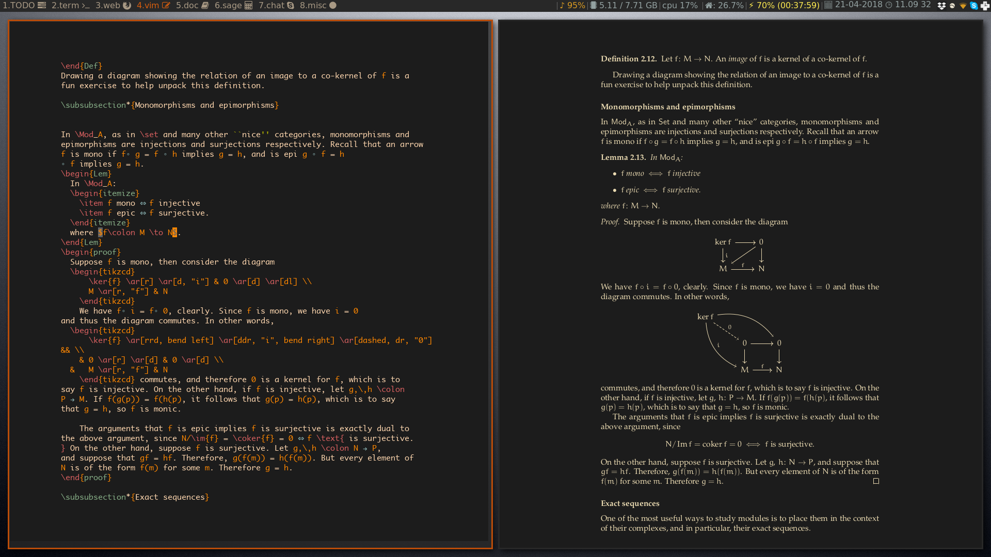The height and width of the screenshot is (557, 991).
Task: Click the '\item f mono' line in vim
Action: tap(140, 203)
